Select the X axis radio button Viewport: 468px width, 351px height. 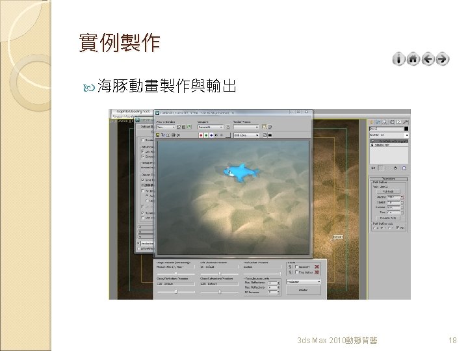click(x=374, y=227)
